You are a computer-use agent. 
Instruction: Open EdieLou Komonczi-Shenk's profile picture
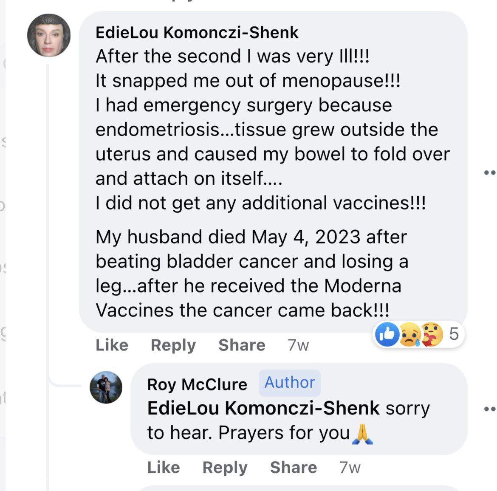(49, 36)
